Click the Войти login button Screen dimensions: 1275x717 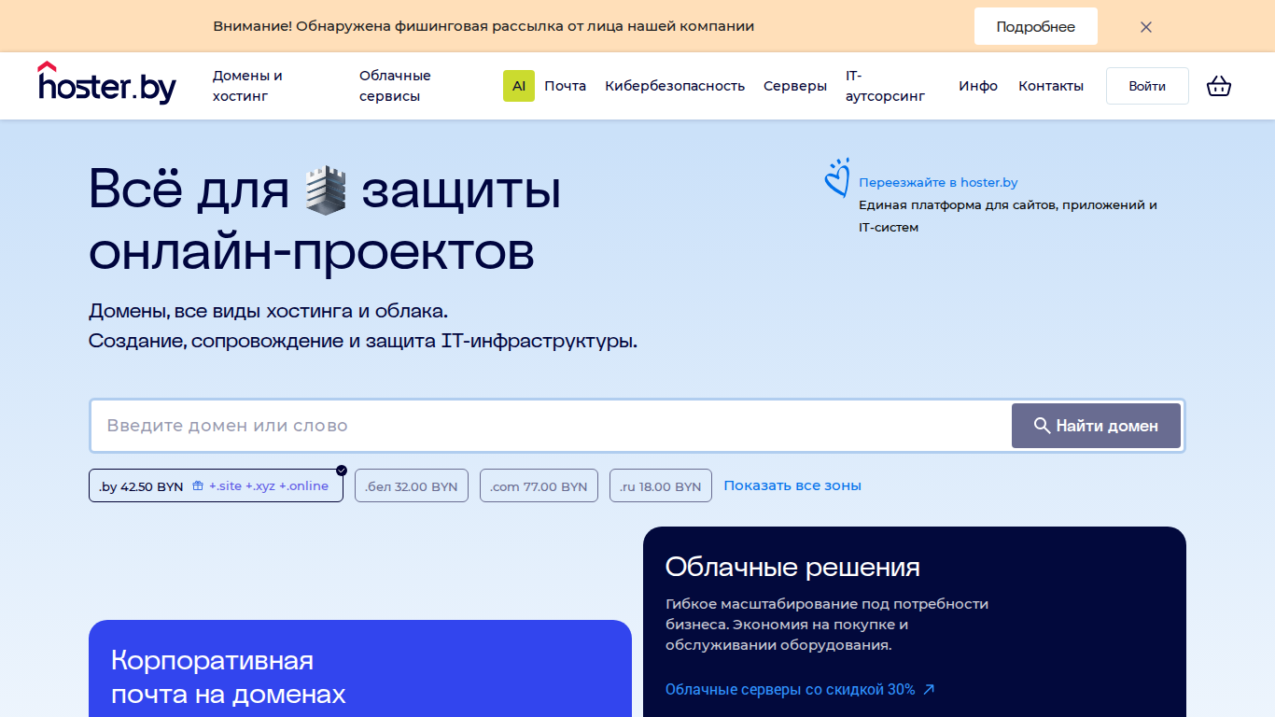[1147, 86]
